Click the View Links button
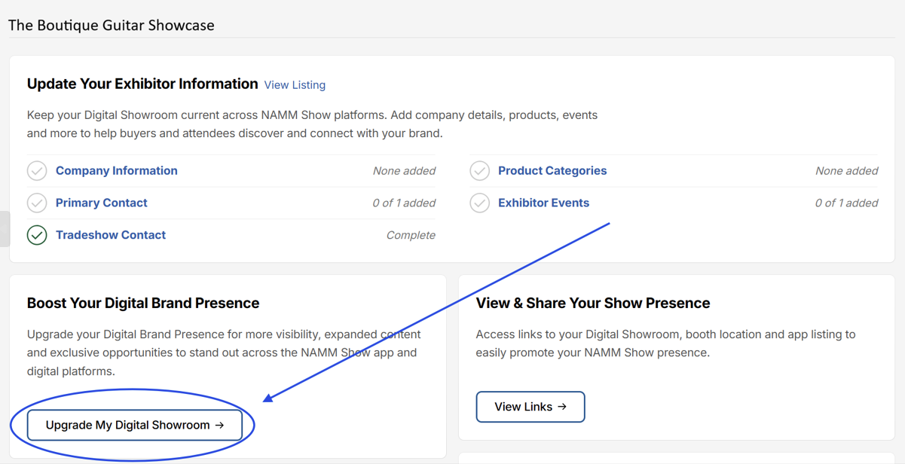 (530, 407)
